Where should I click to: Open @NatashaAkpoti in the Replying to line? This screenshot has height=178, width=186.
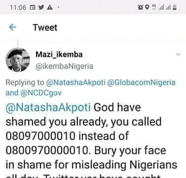[75, 83]
